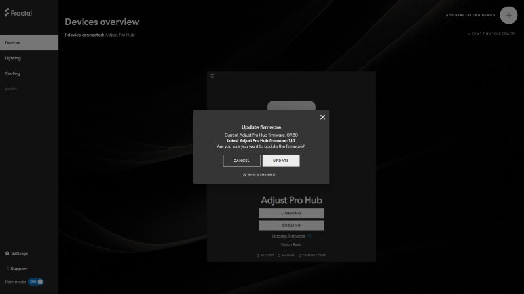Click the Adjust Pro Hub device thumbnail
524x294 pixels.
tap(291, 106)
